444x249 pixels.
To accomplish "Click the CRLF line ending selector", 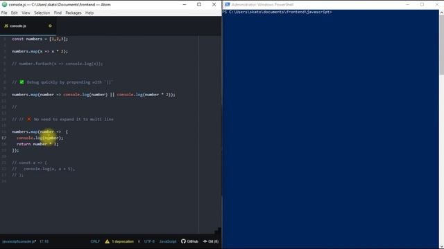I will click(95, 241).
